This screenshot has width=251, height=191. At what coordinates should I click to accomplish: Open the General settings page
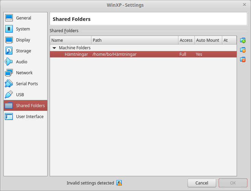tap(25, 18)
